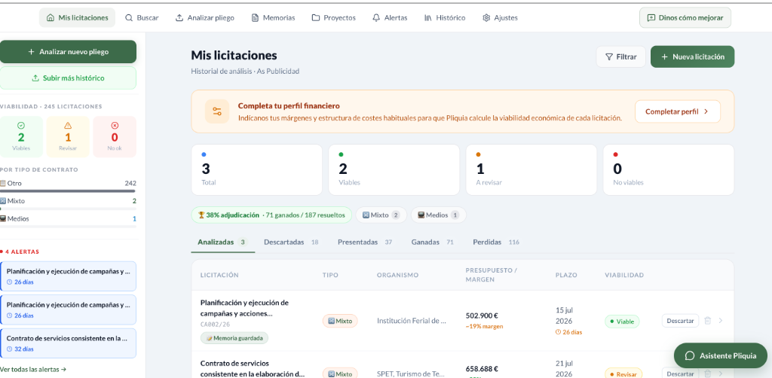Click Ver todas las alertas link
This screenshot has height=378, width=772.
point(33,369)
